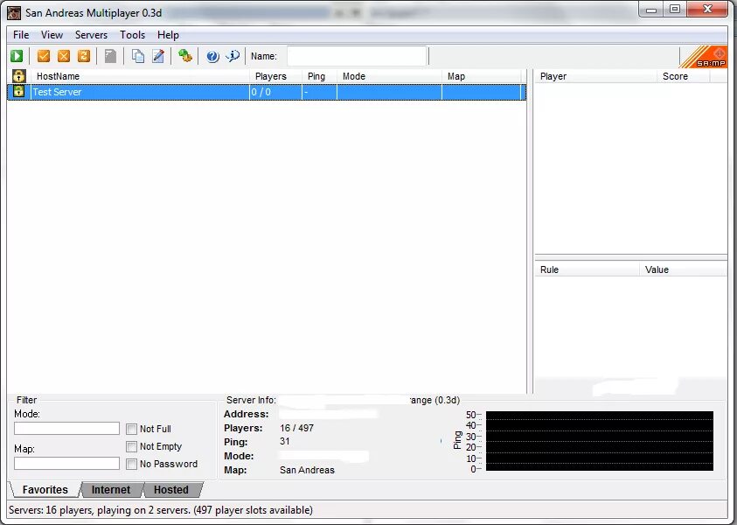This screenshot has width=737, height=525.
Task: Sort by Ping column header
Action: pos(320,76)
